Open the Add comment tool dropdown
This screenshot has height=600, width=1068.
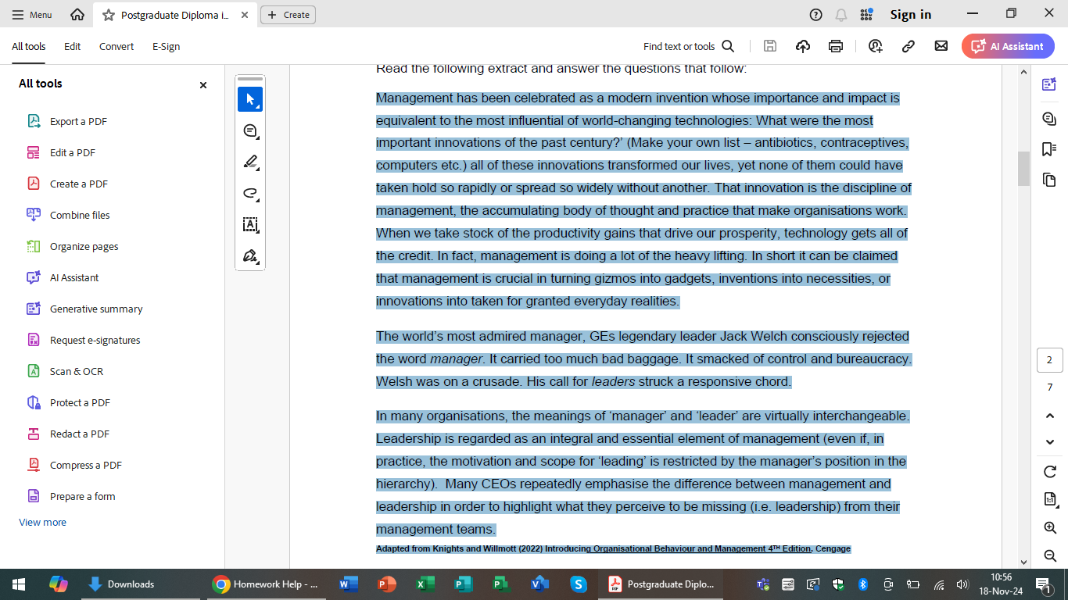coord(250,131)
